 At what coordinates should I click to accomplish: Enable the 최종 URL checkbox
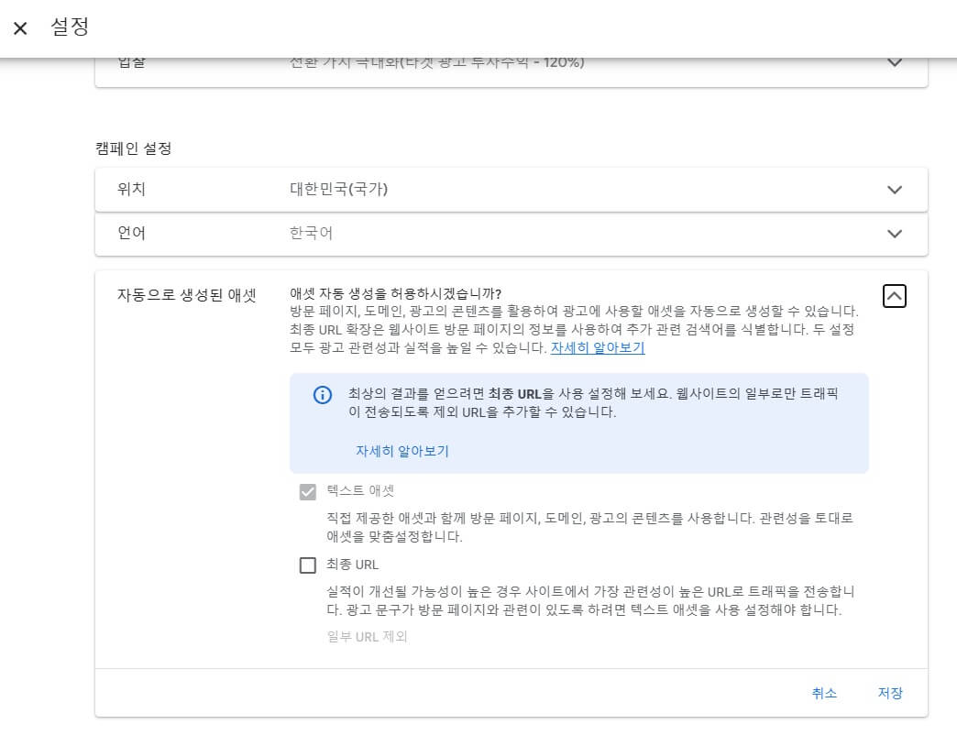pyautogui.click(x=308, y=565)
